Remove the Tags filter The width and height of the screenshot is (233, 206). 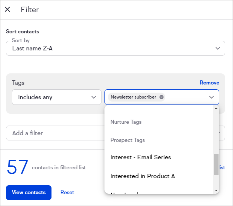209,83
